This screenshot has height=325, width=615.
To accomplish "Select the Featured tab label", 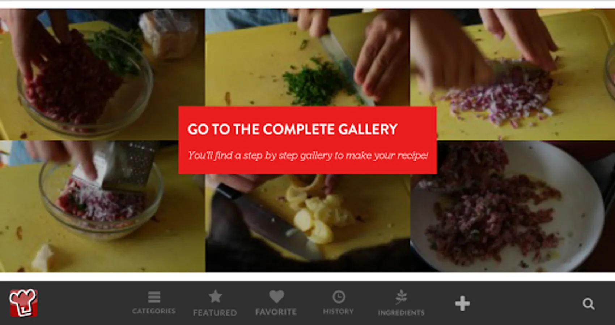I will point(215,312).
